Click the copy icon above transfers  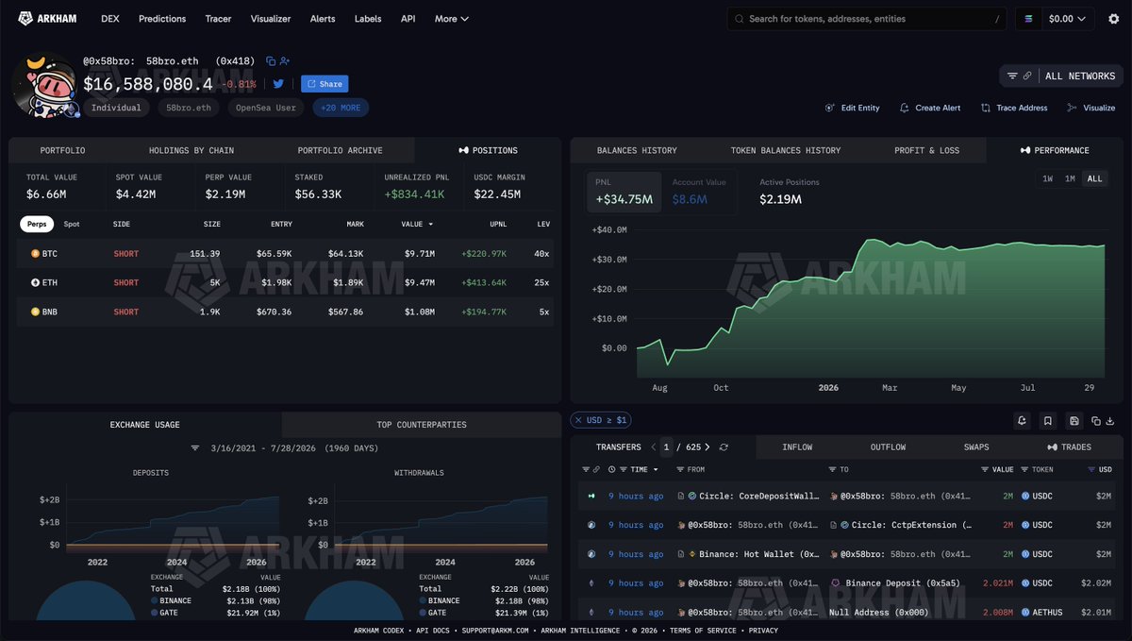point(1096,421)
